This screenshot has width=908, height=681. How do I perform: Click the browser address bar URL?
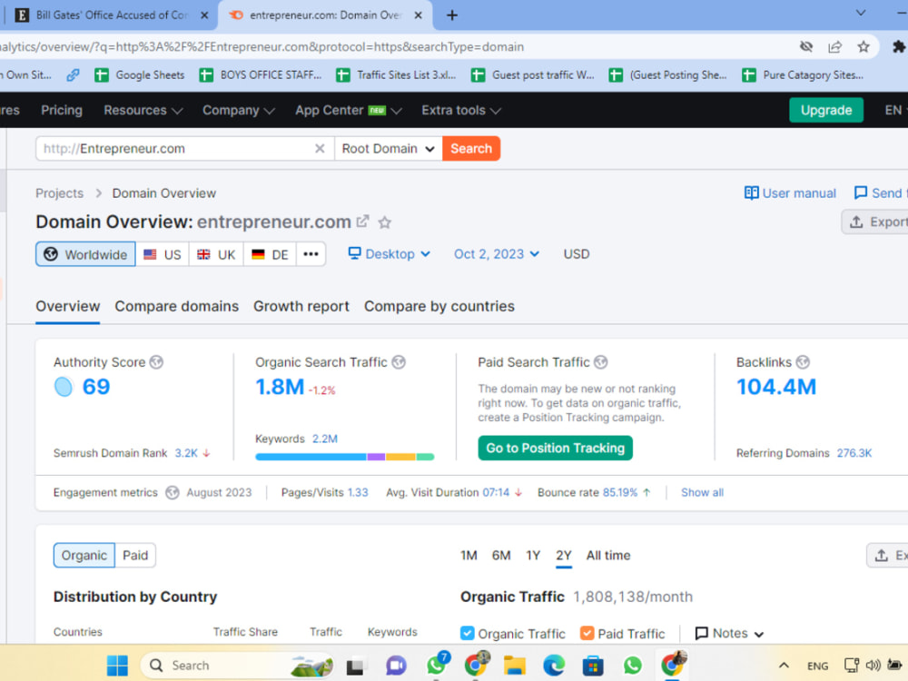pyautogui.click(x=262, y=47)
